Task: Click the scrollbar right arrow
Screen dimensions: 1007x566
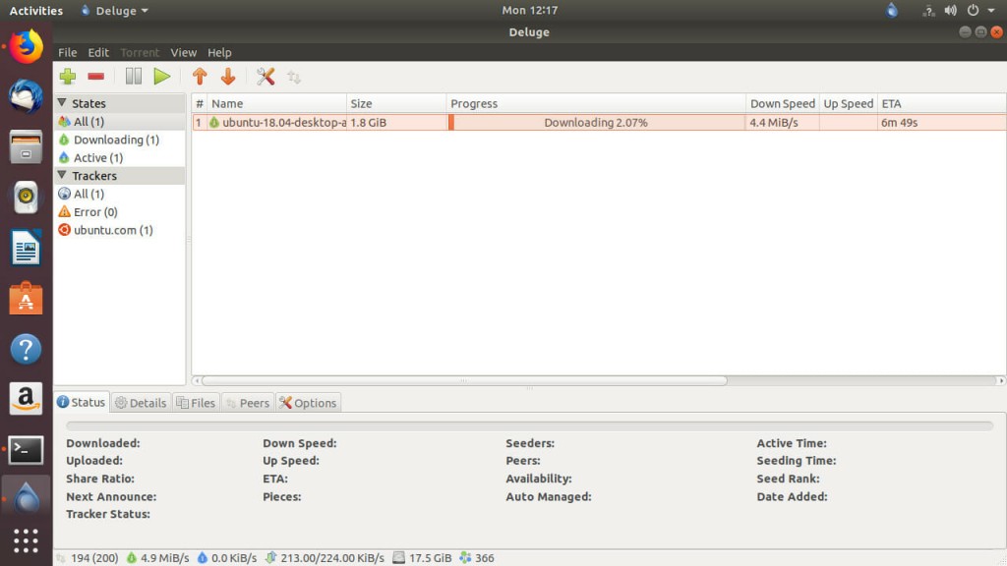Action: (1000, 380)
